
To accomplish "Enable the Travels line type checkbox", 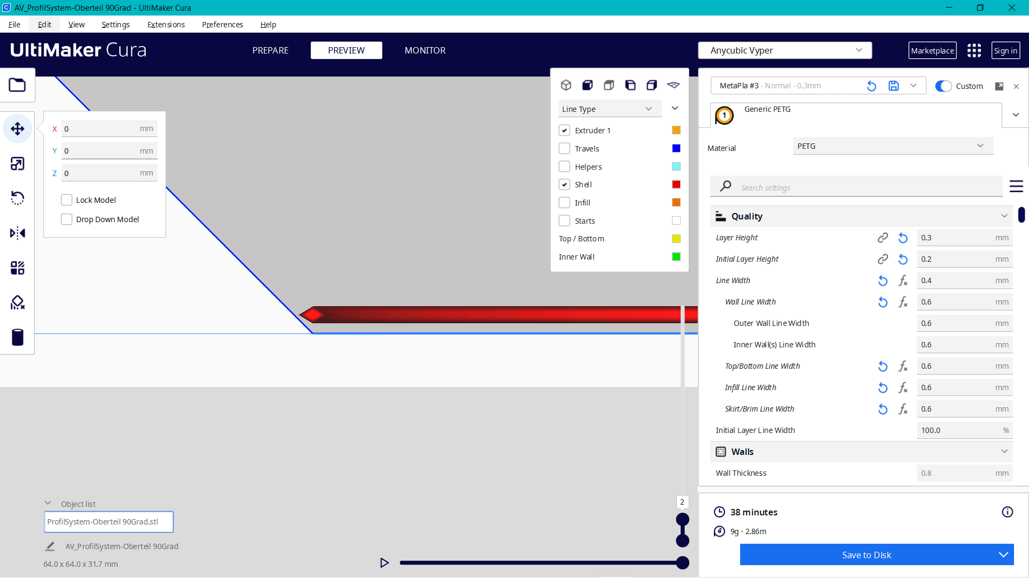I will point(564,148).
